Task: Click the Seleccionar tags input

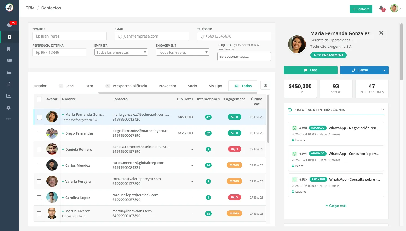Action: (244, 56)
